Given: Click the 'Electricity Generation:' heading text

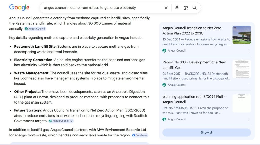Looking at the screenshot, I should pos(34,60).
